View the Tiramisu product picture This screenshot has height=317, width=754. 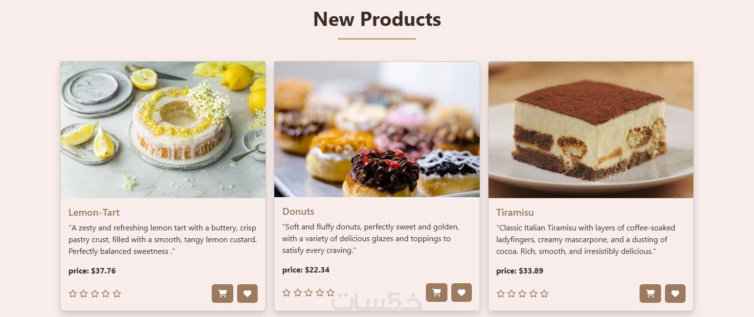(x=591, y=130)
